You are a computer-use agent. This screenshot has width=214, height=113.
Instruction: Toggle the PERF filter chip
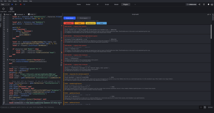click(x=101, y=23)
